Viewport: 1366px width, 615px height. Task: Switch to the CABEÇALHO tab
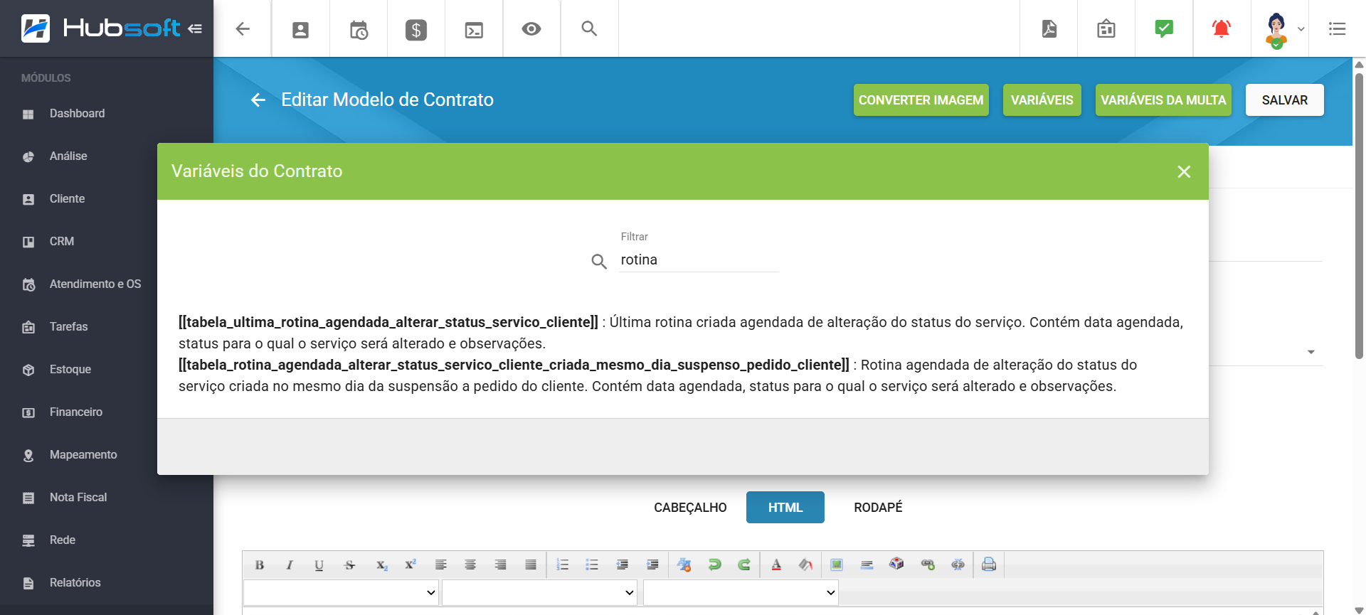[x=690, y=507]
